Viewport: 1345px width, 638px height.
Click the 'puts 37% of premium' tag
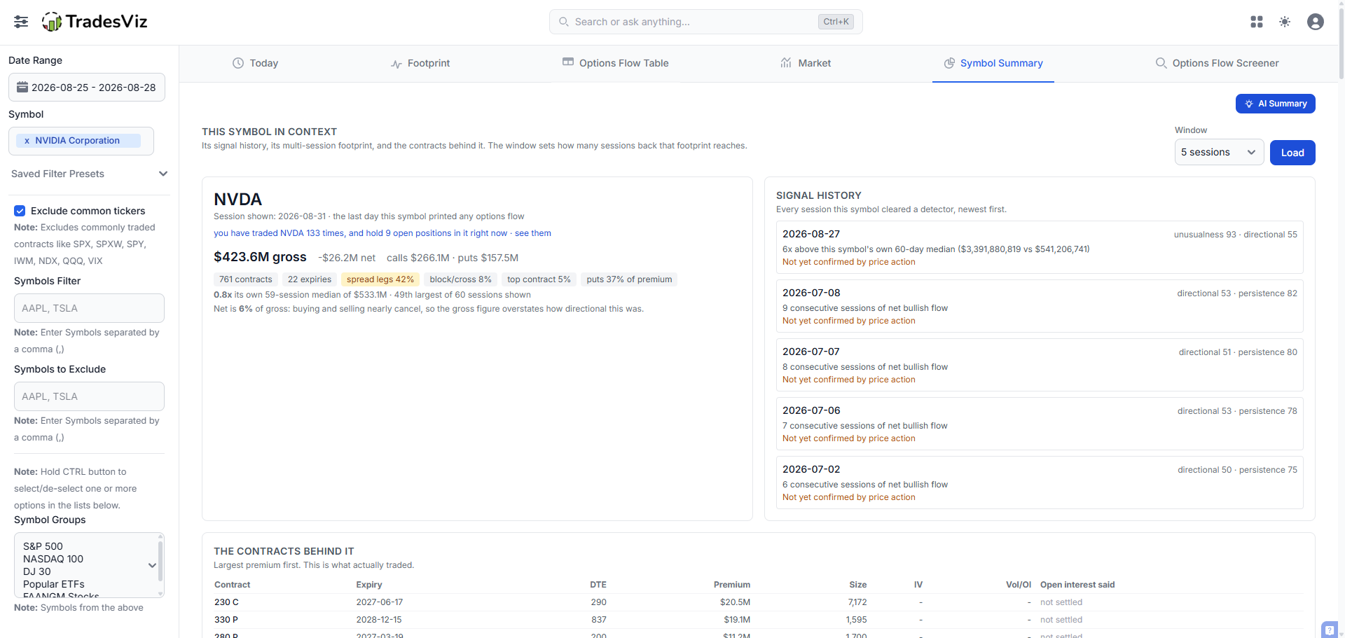629,279
